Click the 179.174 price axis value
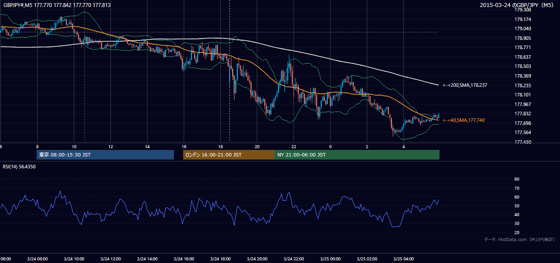The height and width of the screenshot is (263, 560). tap(522, 19)
